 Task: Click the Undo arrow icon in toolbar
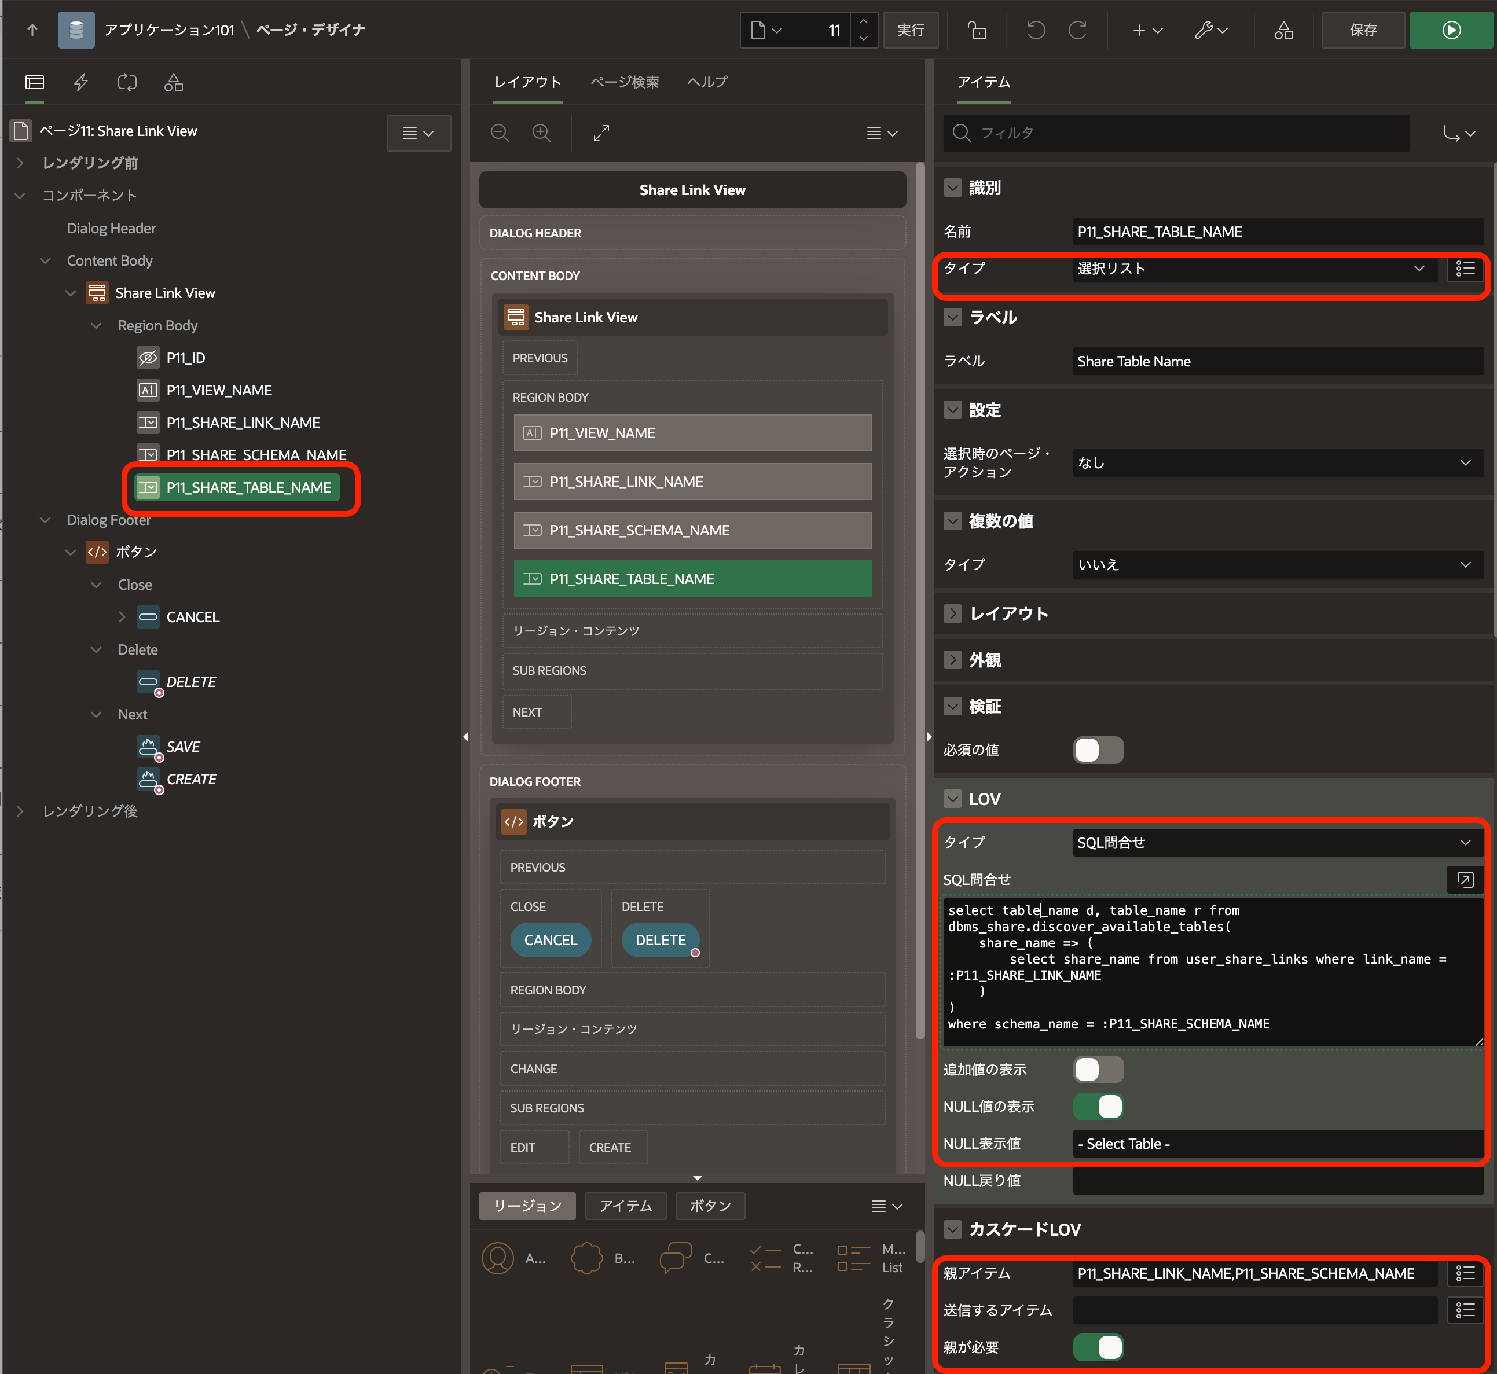click(1035, 30)
